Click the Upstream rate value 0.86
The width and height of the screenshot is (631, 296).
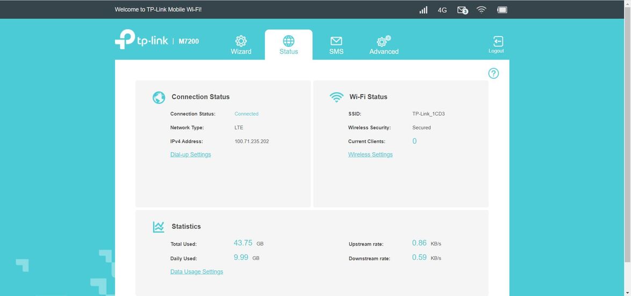[419, 243]
